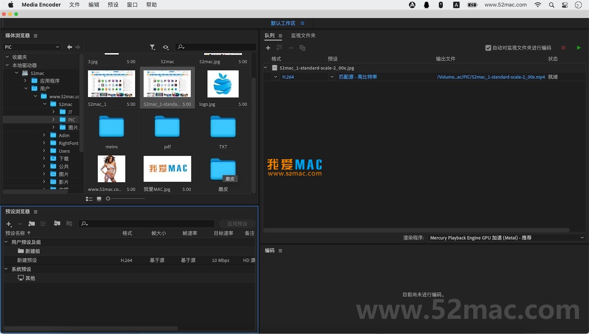Click the H.264 format link in queue
Screen dimensions: 589x334
288,77
